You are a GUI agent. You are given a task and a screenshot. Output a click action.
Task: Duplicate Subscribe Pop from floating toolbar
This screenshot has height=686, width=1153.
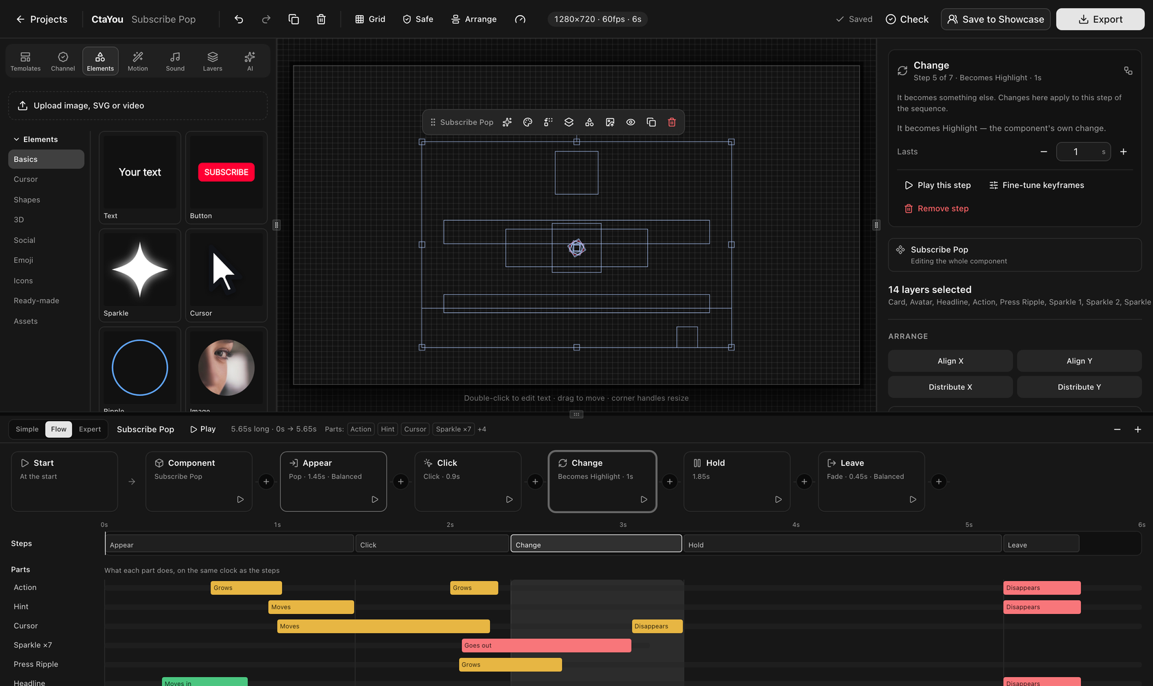pyautogui.click(x=651, y=122)
